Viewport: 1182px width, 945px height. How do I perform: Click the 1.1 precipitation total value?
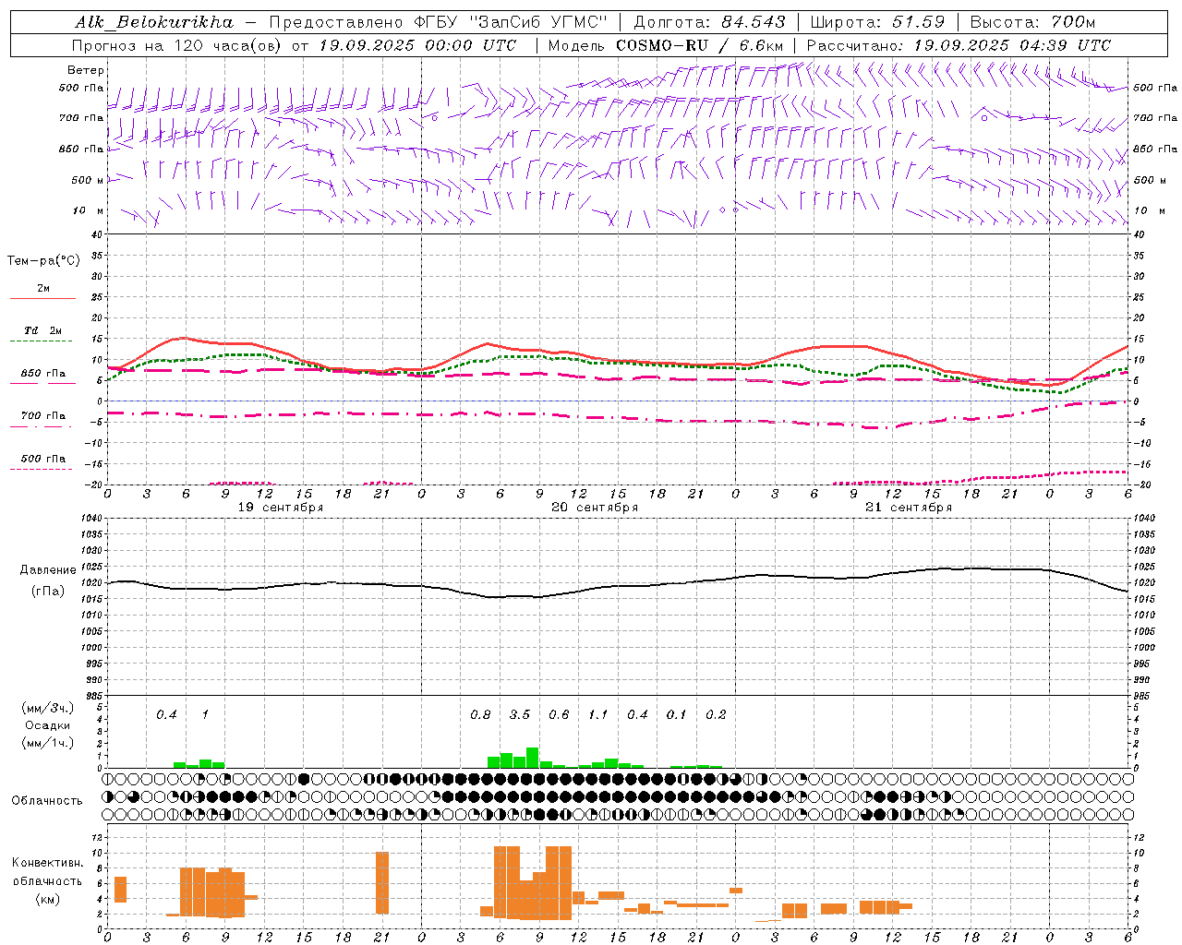click(598, 715)
